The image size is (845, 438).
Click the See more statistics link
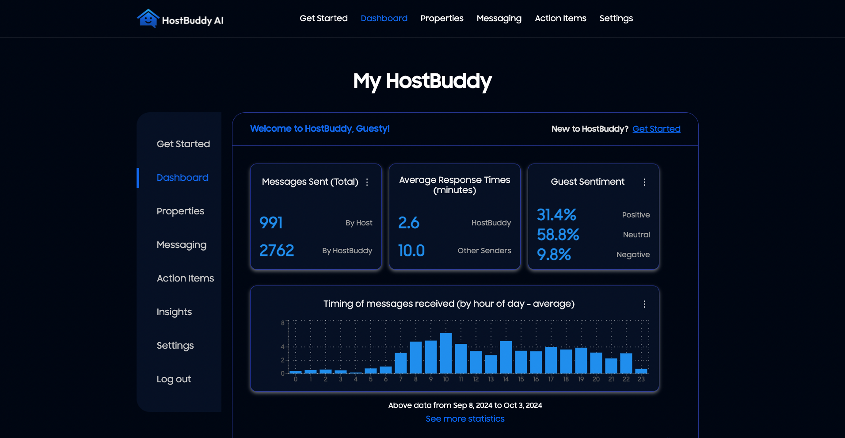[465, 419]
